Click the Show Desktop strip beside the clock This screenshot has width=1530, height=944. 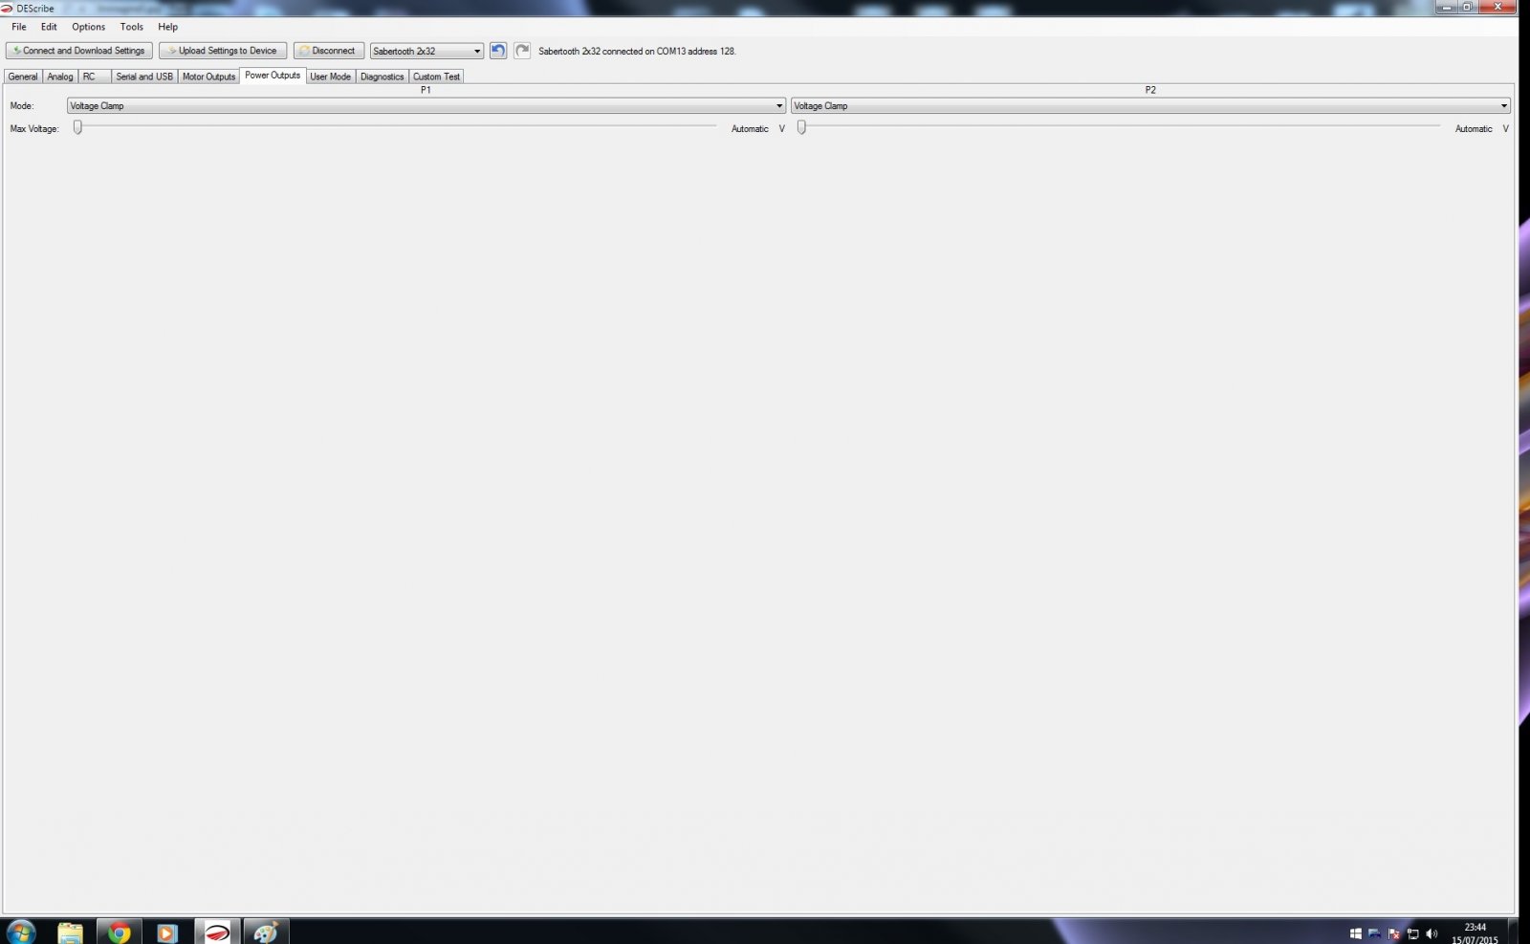coord(1514,932)
